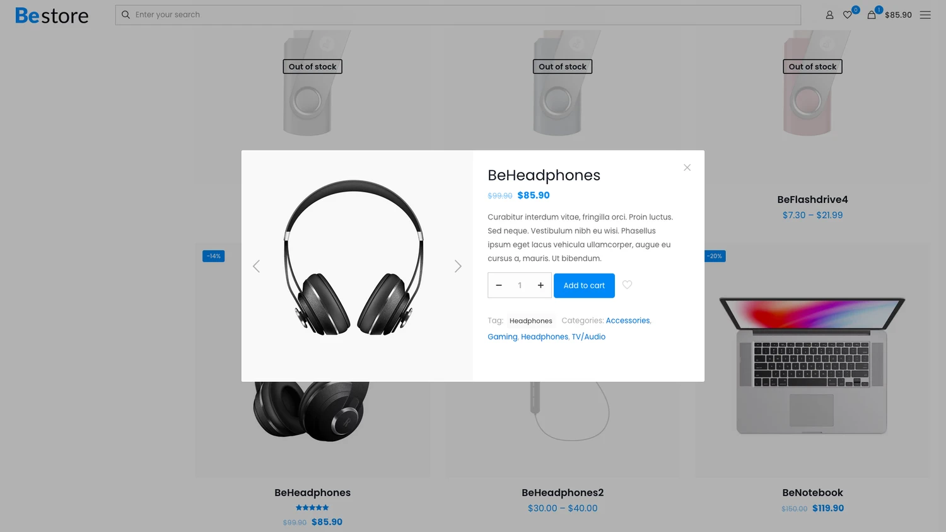Screen dimensions: 946x532
Task: Show next product image arrow
Action: 458,266
